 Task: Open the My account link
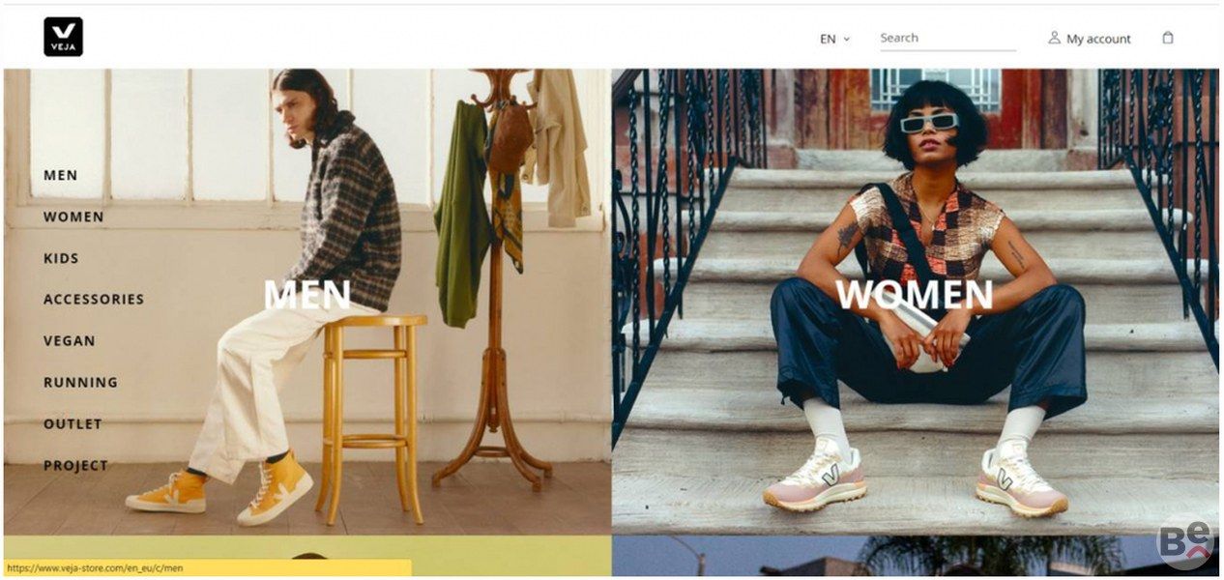point(1090,39)
